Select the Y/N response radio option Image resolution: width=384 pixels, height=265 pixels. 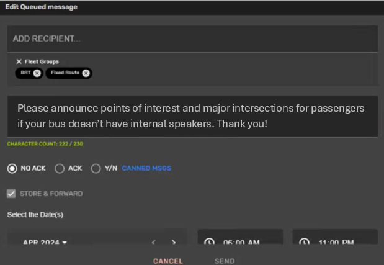[96, 168]
